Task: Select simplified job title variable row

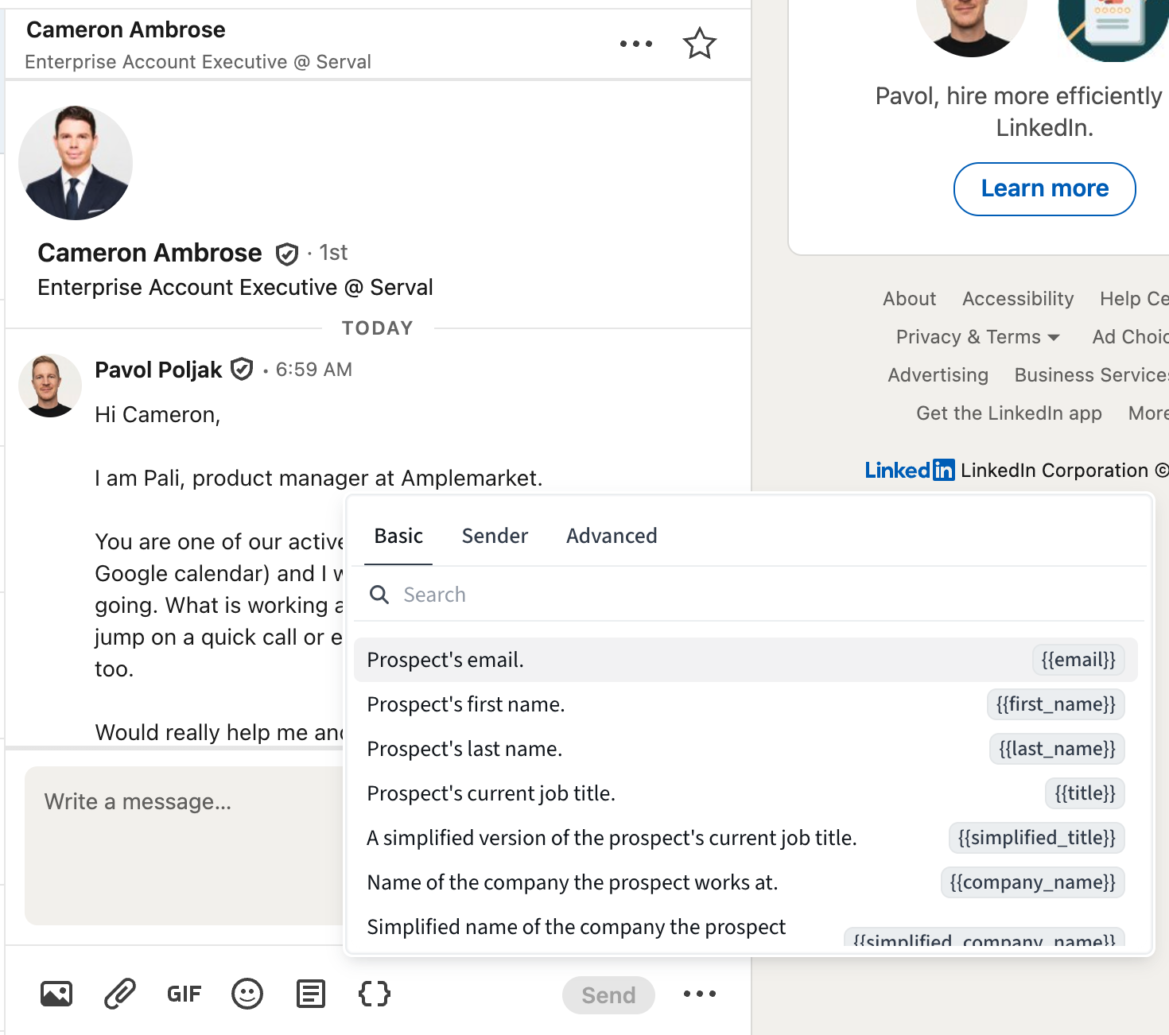Action: [x=746, y=838]
